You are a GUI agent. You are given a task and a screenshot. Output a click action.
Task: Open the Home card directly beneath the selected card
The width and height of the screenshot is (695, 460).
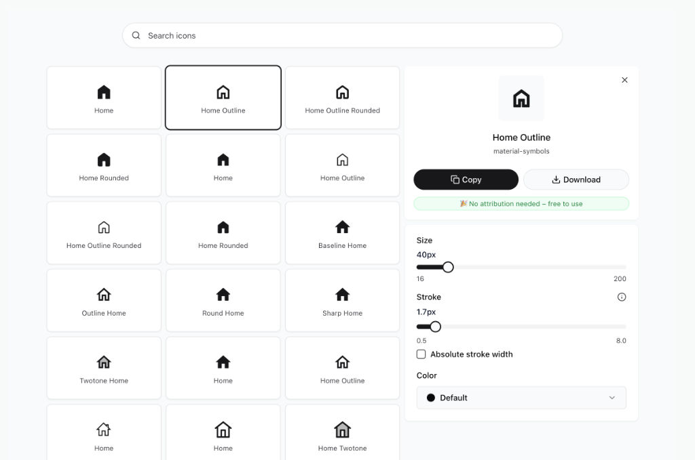[223, 165]
